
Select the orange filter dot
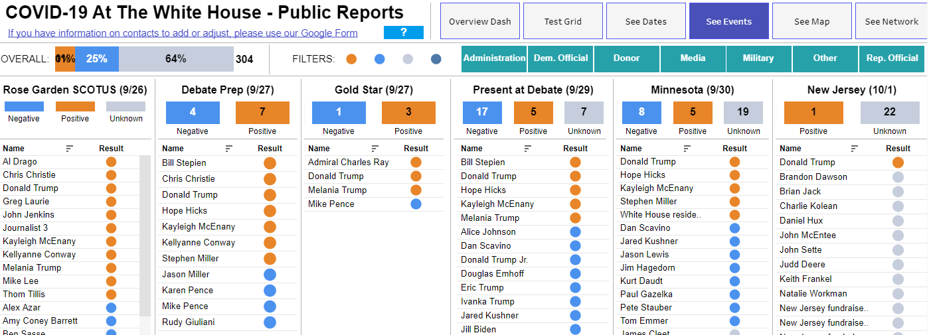(x=351, y=59)
